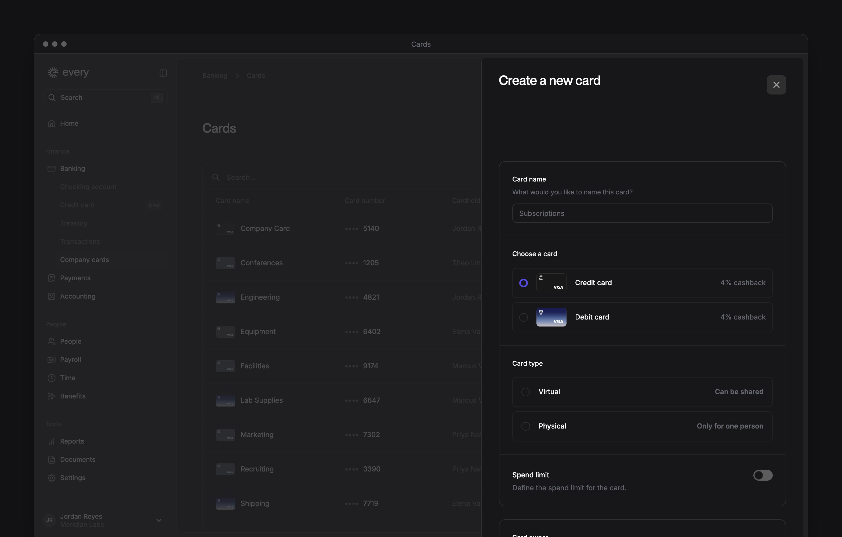Click the Banking card icon

click(51, 169)
